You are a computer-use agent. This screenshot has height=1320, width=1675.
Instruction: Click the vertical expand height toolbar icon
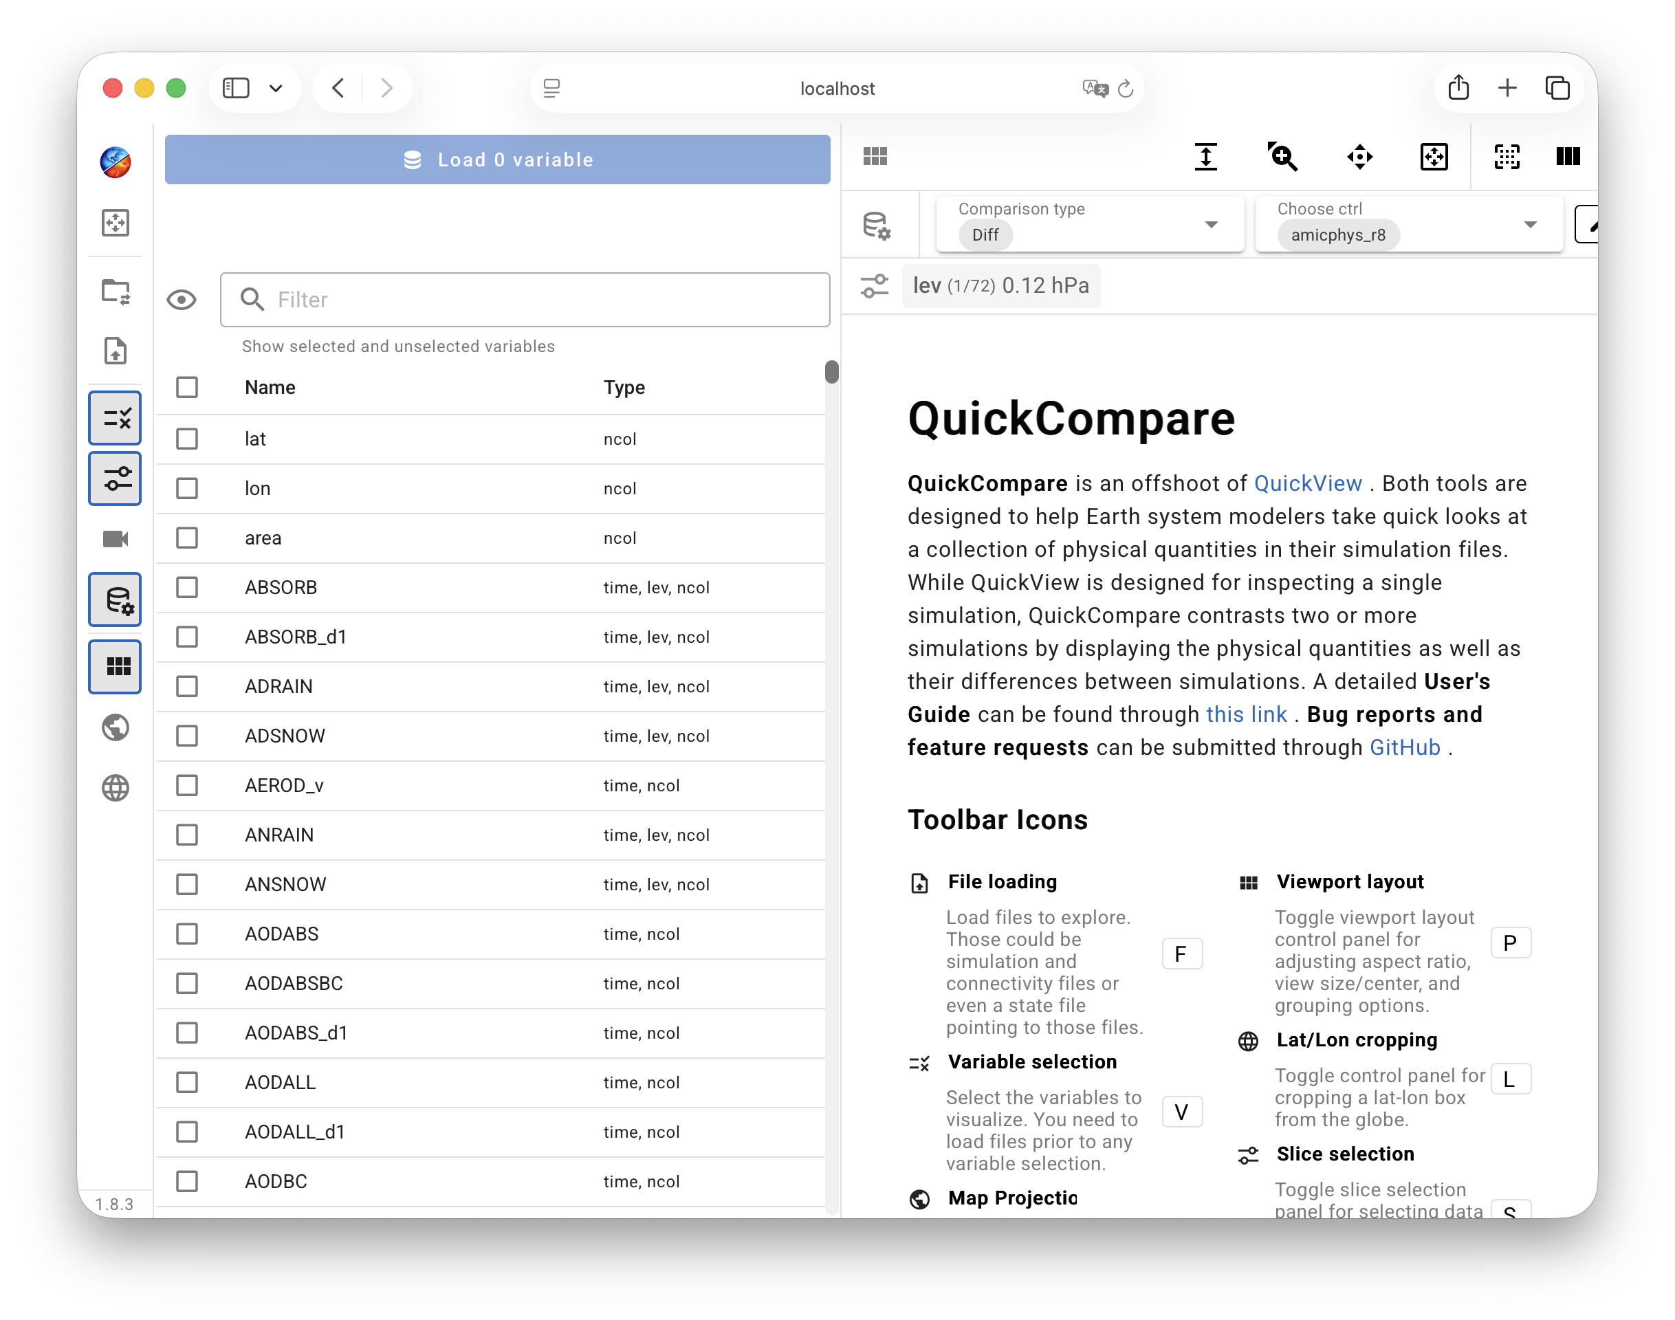point(1205,157)
